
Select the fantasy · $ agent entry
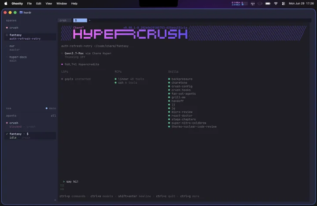click(x=30, y=136)
